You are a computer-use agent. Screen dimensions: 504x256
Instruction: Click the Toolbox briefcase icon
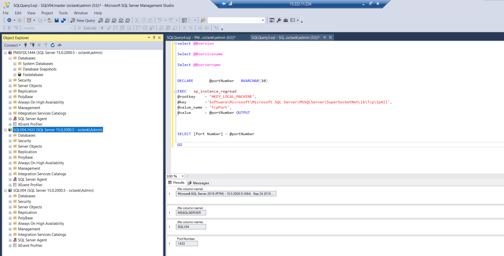pos(286,20)
